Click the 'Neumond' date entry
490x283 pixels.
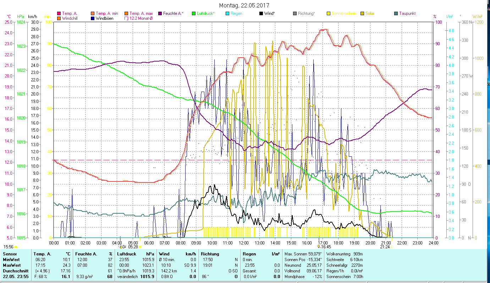[x=303, y=265]
